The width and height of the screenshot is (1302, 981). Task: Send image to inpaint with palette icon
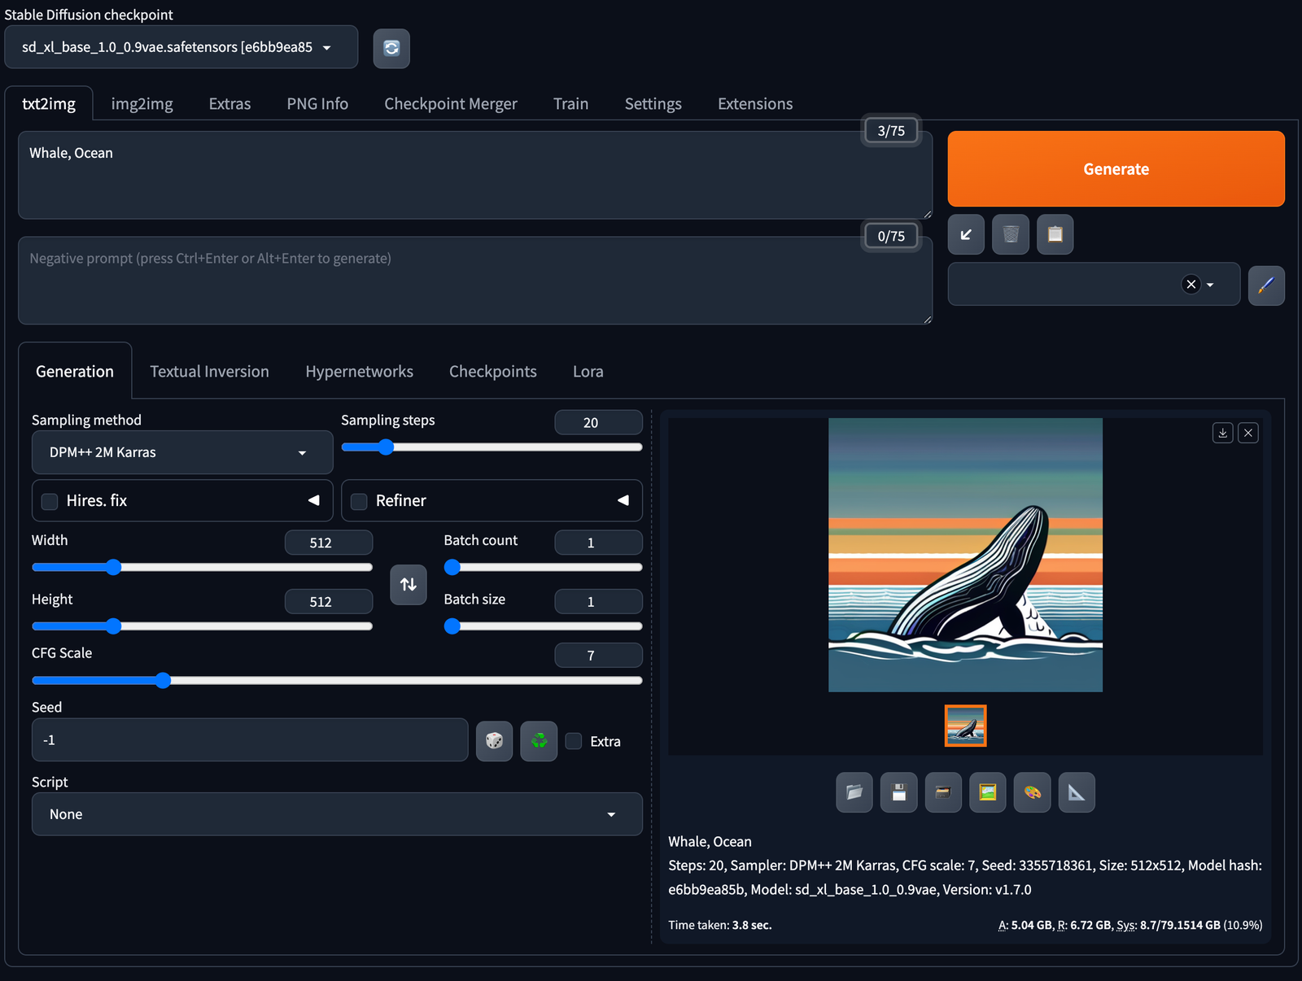[x=1032, y=792]
